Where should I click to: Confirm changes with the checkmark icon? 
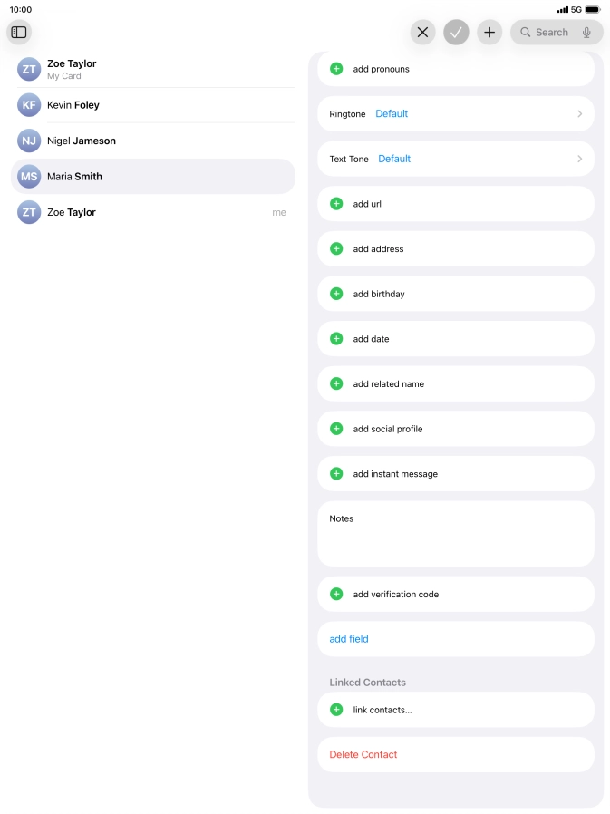click(456, 32)
